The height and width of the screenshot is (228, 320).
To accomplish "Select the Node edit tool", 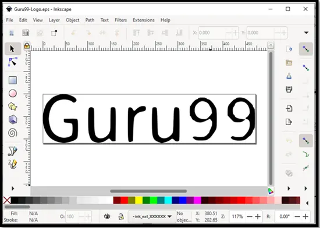I will pyautogui.click(x=13, y=62).
